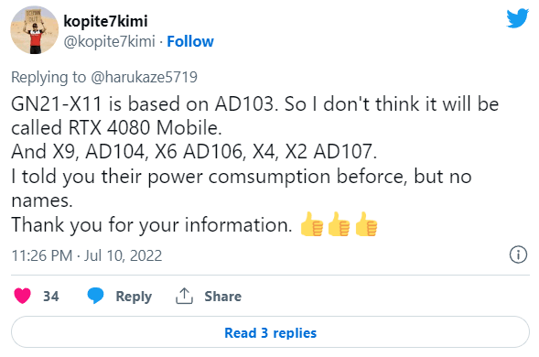Viewport: 539px width, 357px height.
Task: Open Read 3 replies
Action: 270,332
